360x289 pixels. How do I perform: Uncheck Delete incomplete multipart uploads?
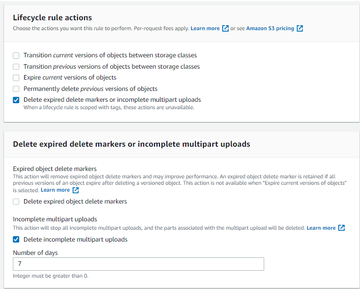click(16, 240)
